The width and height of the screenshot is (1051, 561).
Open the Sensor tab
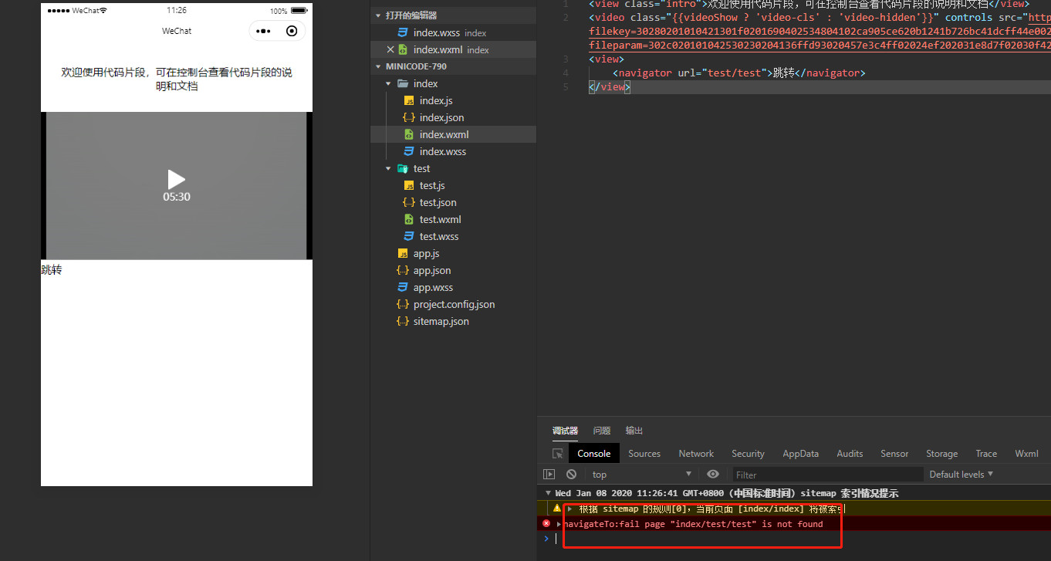[x=894, y=454]
